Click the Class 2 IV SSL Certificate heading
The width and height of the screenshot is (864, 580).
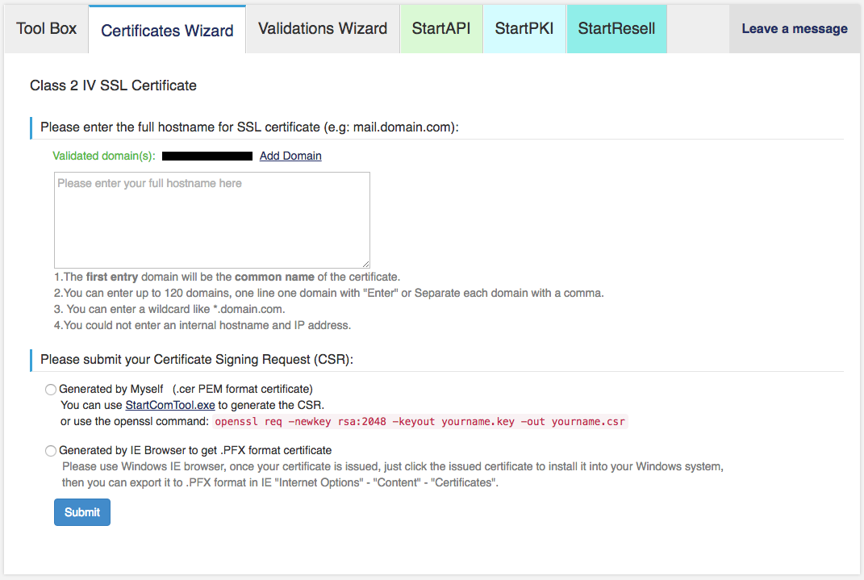tap(113, 86)
